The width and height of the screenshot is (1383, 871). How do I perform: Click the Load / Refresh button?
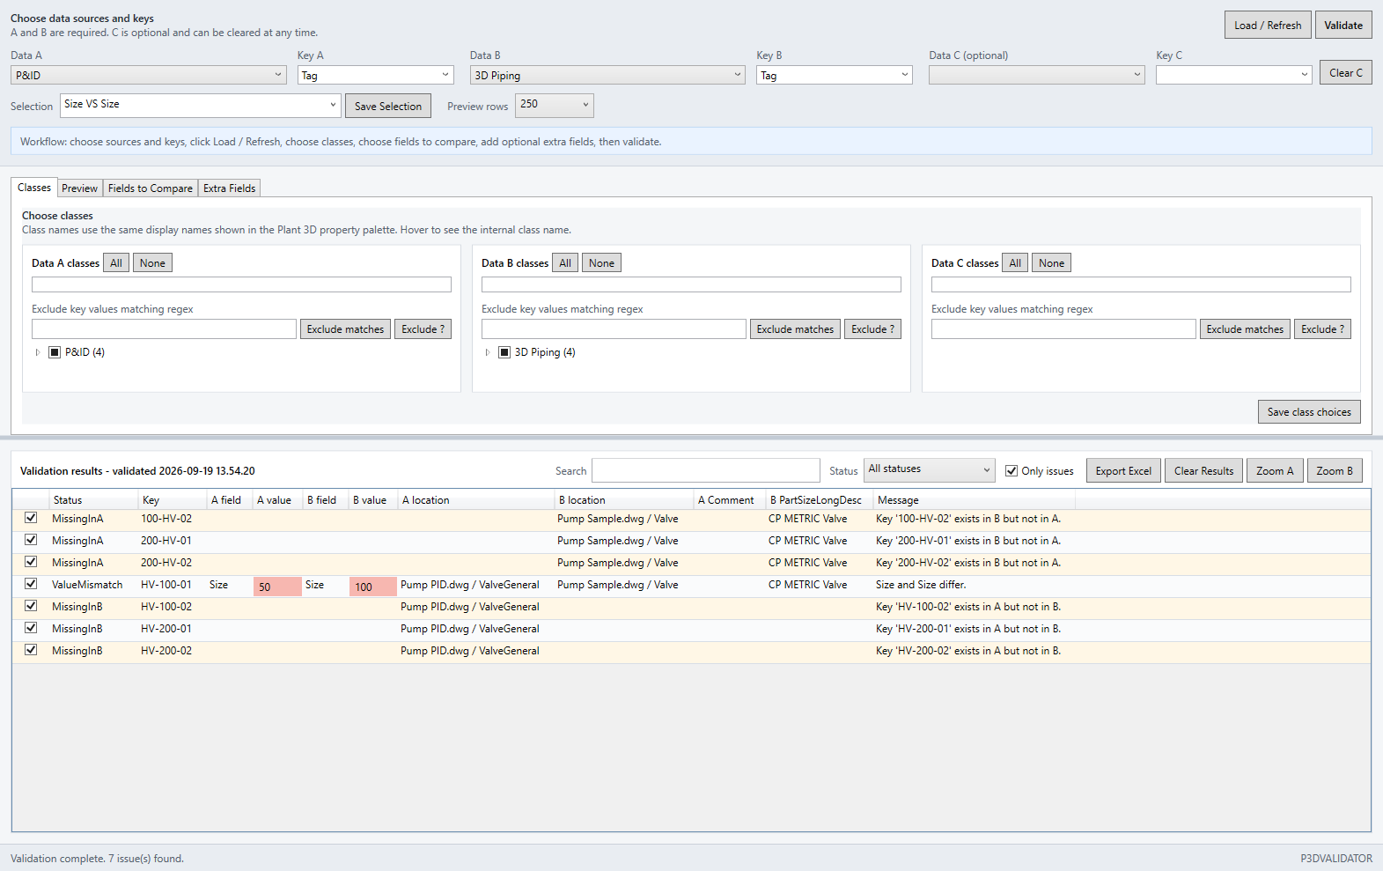(x=1268, y=25)
